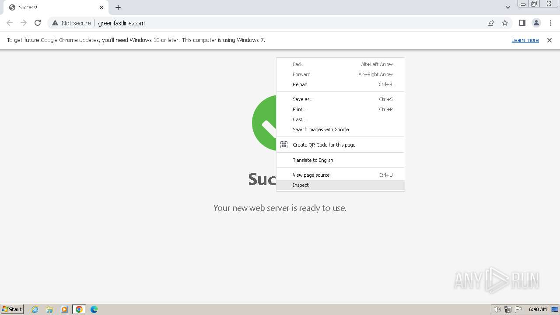The image size is (560, 315).
Task: Choose Forward in the context menu
Action: coord(340,74)
